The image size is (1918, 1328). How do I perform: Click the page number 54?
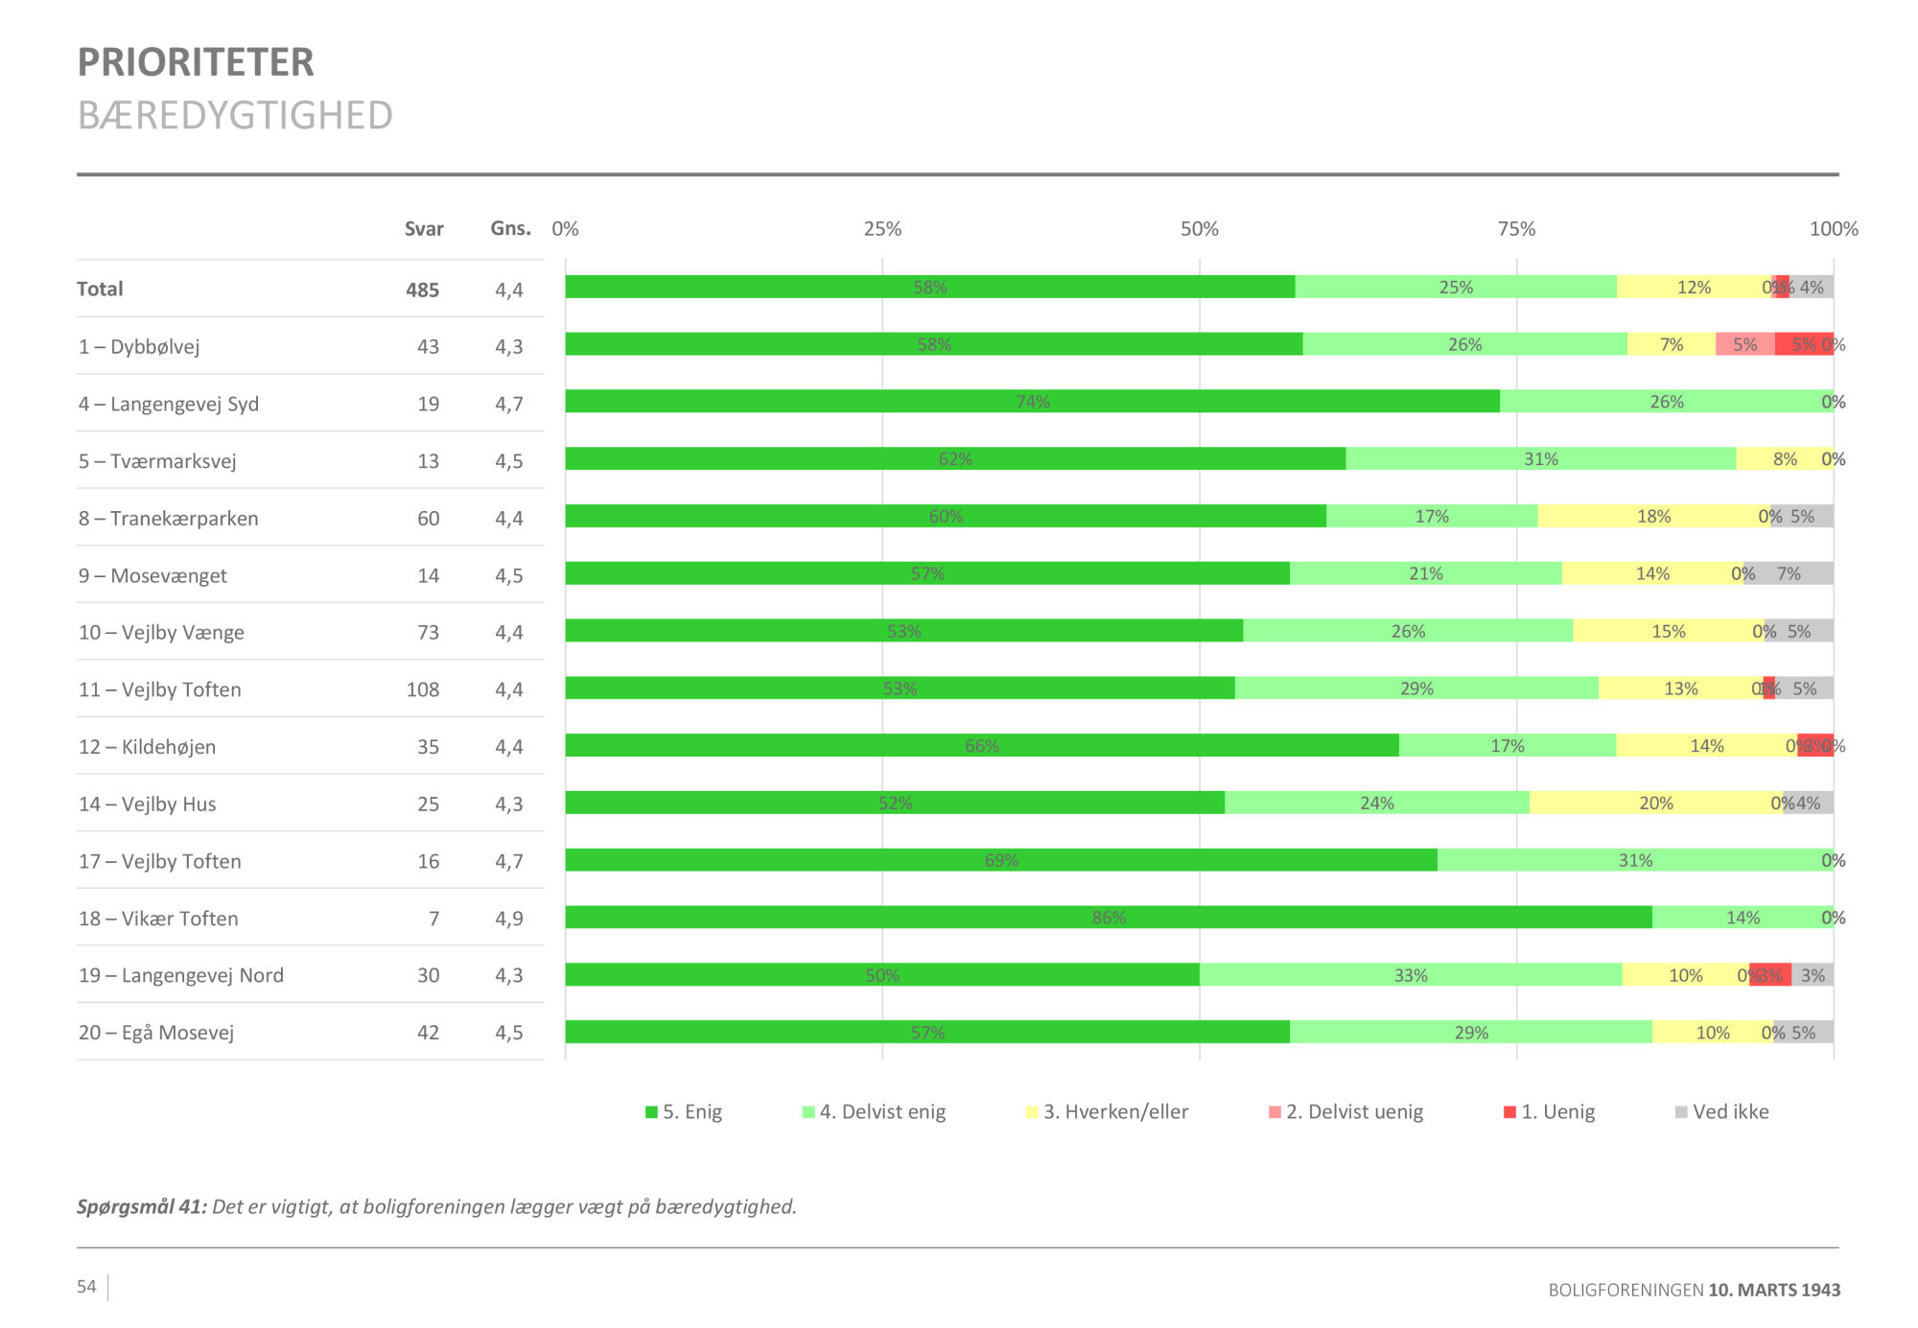[86, 1287]
